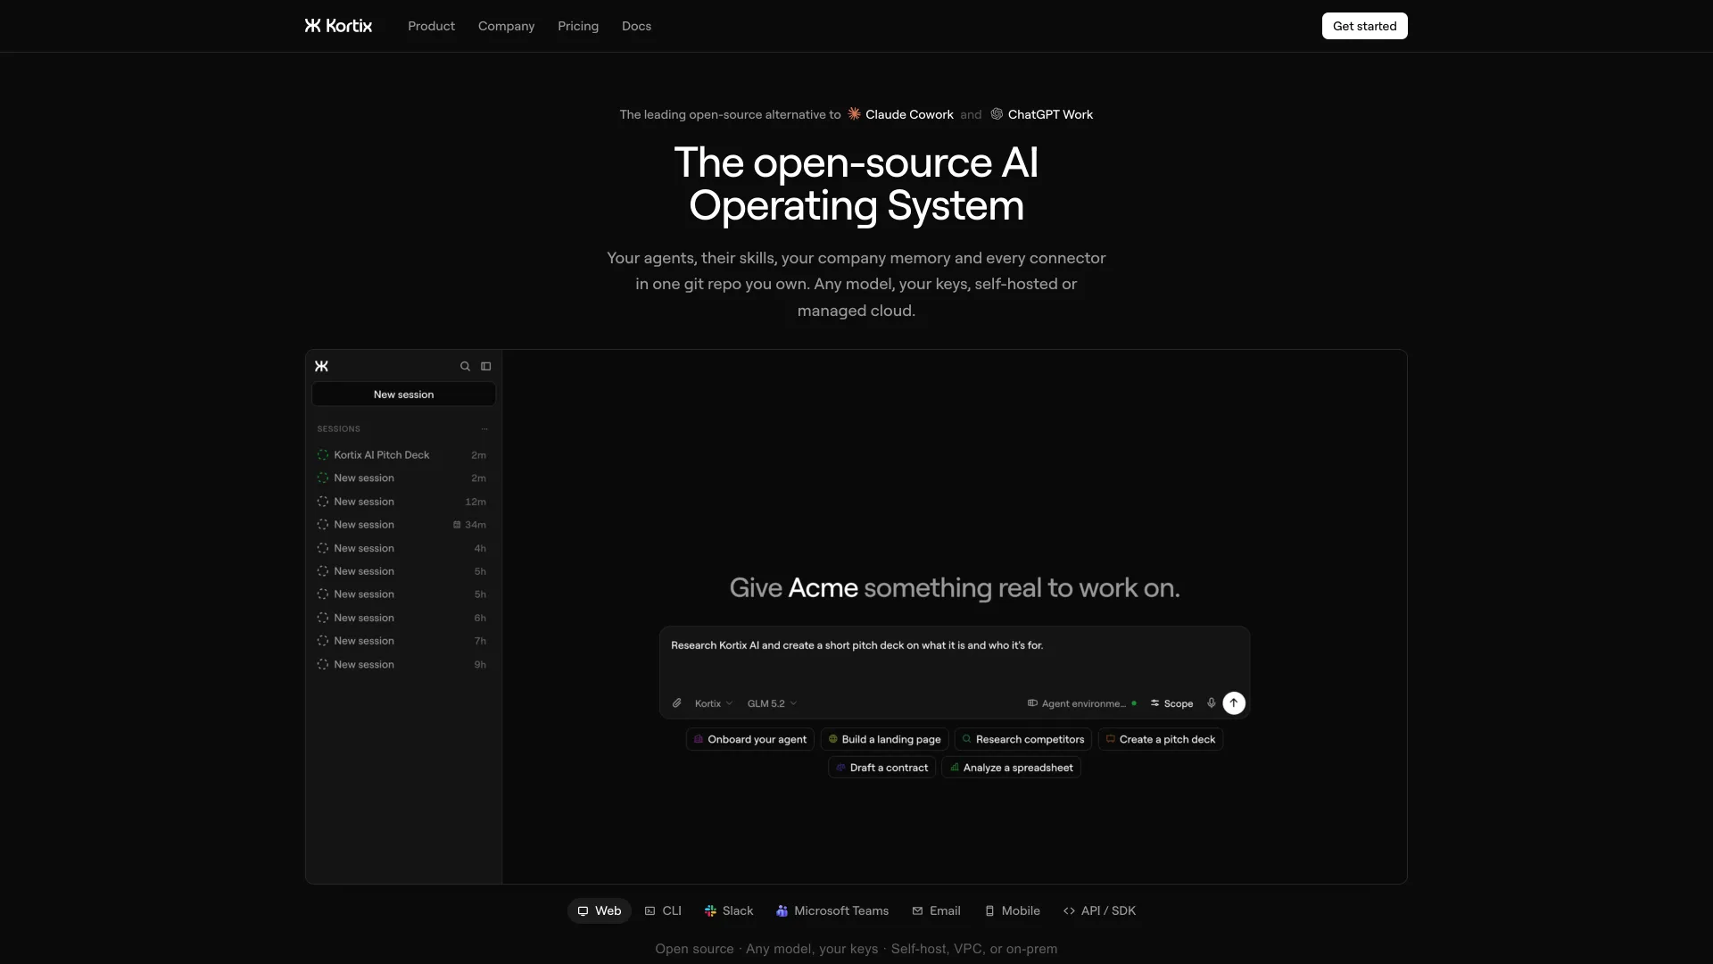Open the Docs link
This screenshot has height=964, width=1713.
click(x=636, y=26)
